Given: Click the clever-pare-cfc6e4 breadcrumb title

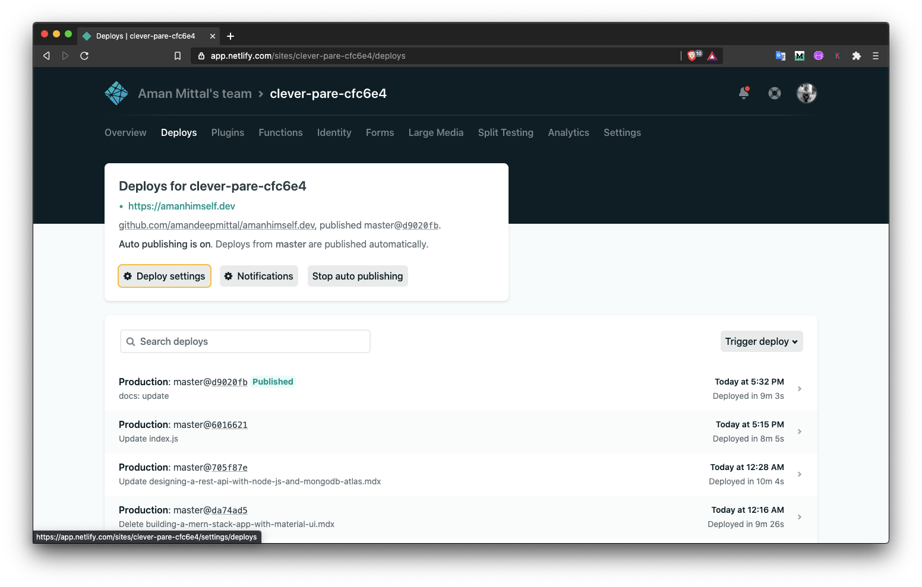Looking at the screenshot, I should pos(328,93).
